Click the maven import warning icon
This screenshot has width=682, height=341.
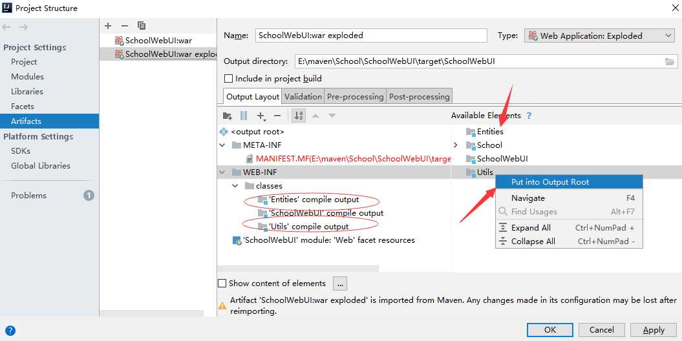[x=222, y=305]
